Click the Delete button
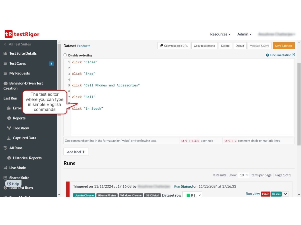Image resolution: width=301 pixels, height=225 pixels. pos(225,46)
